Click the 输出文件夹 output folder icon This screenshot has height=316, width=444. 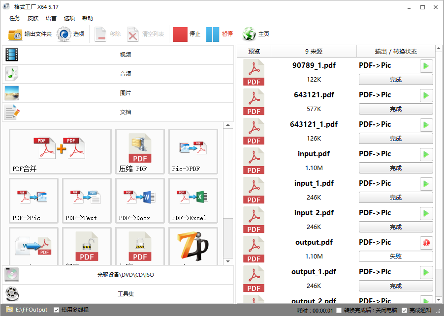pos(15,34)
